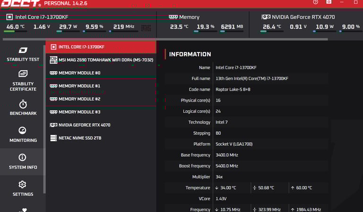This screenshot has width=363, height=212.
Task: Select Memory Module #2
Action: [x=101, y=99]
